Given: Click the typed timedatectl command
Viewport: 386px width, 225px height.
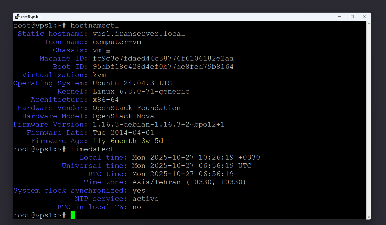Looking at the screenshot, I should point(95,149).
